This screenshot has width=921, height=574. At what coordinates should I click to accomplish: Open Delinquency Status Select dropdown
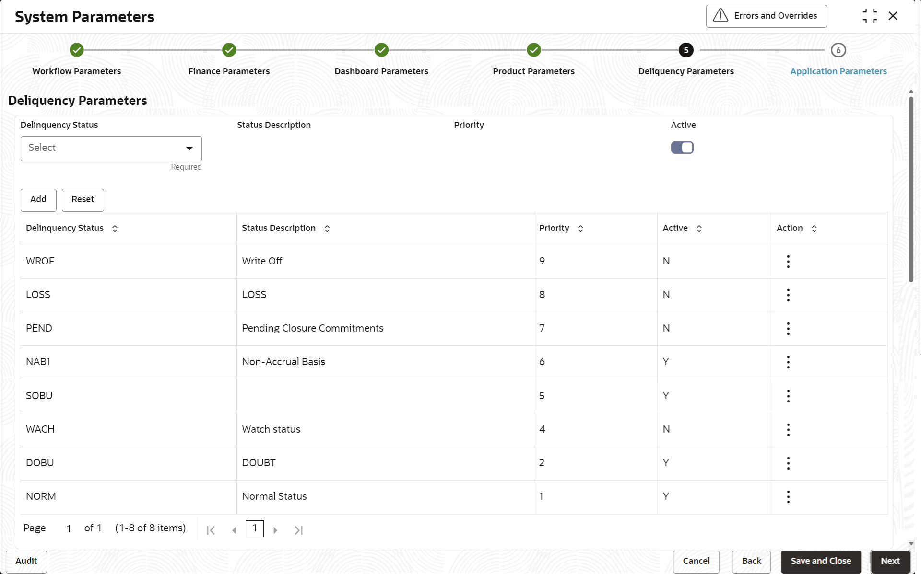click(x=111, y=149)
